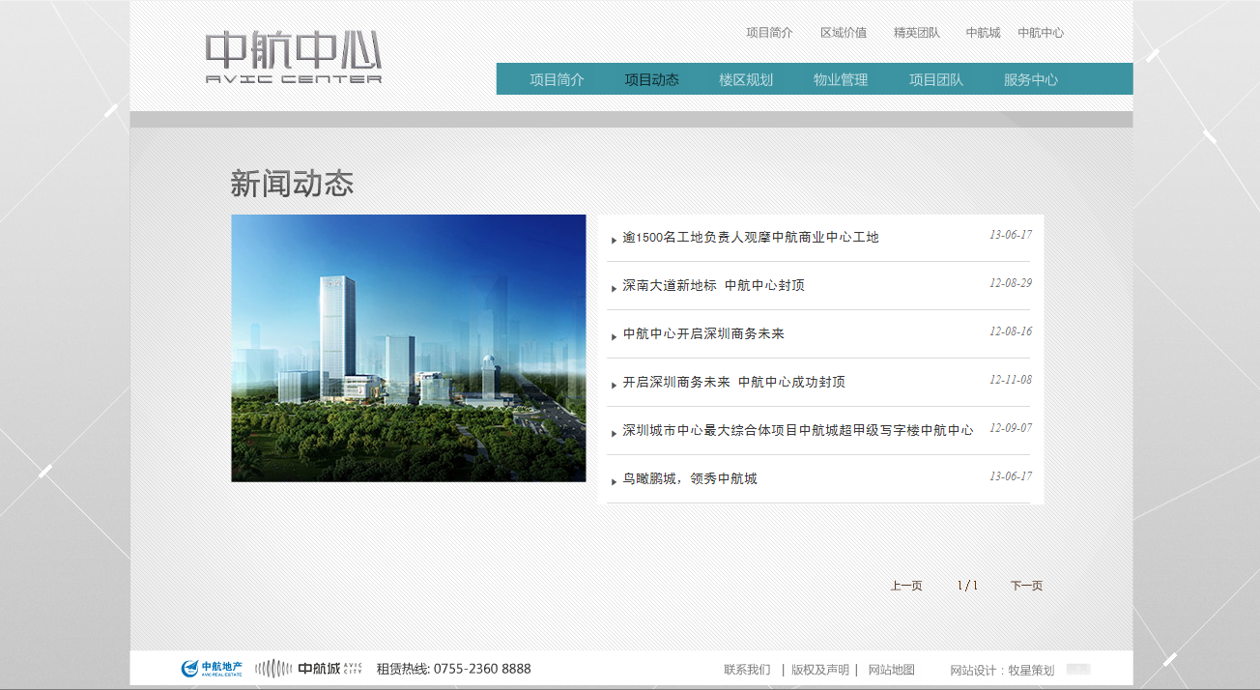Click the date 12-09-07
The image size is (1260, 690).
point(1011,428)
